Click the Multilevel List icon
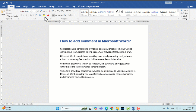Viewport: 196px width, 112px height. (62, 11)
